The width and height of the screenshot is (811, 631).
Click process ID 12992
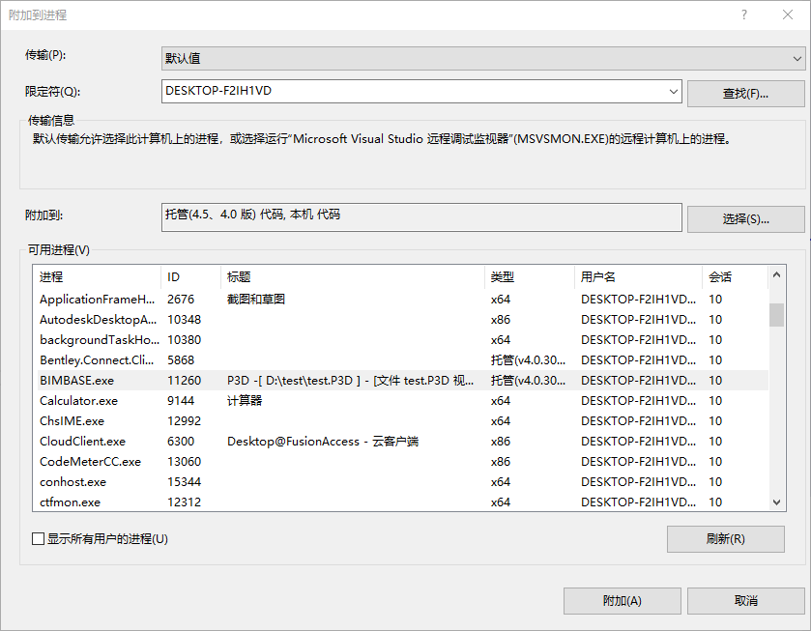[x=184, y=421]
